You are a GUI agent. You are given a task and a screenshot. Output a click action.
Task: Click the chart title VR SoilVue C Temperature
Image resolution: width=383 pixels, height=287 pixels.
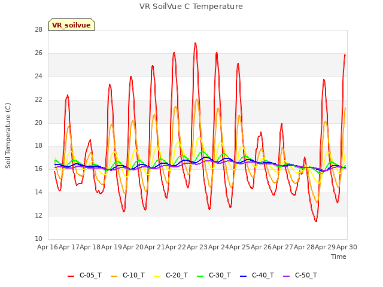pos(191,7)
